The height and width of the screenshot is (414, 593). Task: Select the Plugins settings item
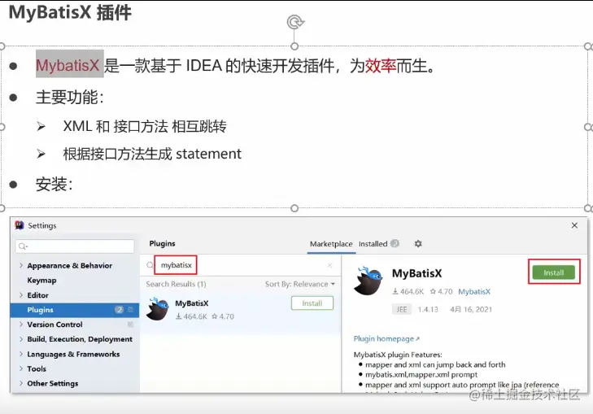(75, 310)
